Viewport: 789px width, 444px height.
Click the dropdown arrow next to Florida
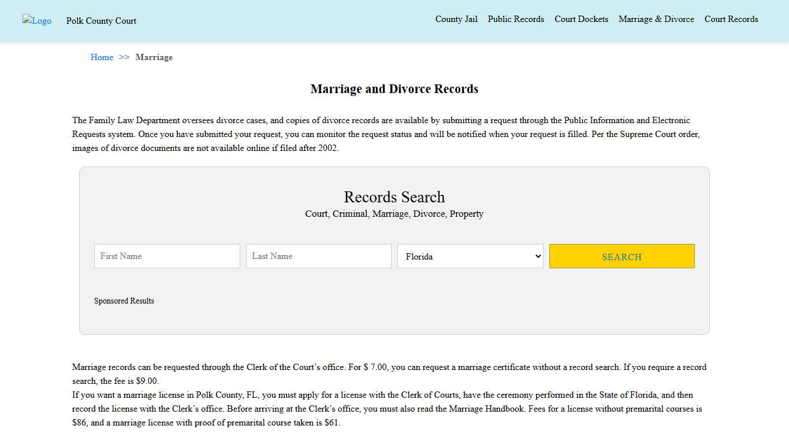(x=536, y=256)
